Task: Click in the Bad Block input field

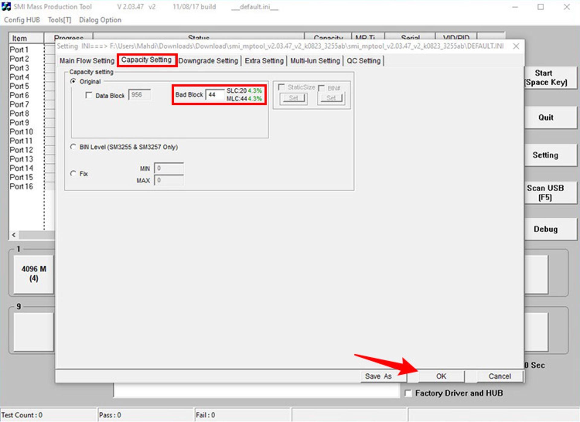Action: click(215, 95)
